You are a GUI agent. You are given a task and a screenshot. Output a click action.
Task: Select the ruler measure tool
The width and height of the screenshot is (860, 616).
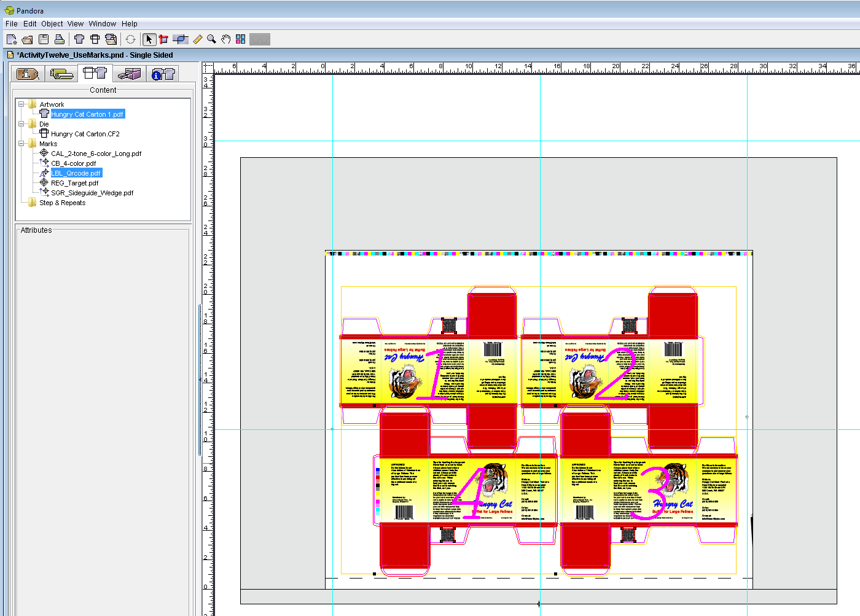197,39
